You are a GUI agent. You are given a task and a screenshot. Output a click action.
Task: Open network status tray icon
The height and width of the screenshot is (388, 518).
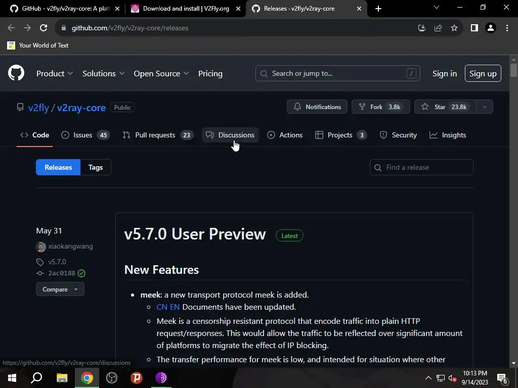pos(441,378)
